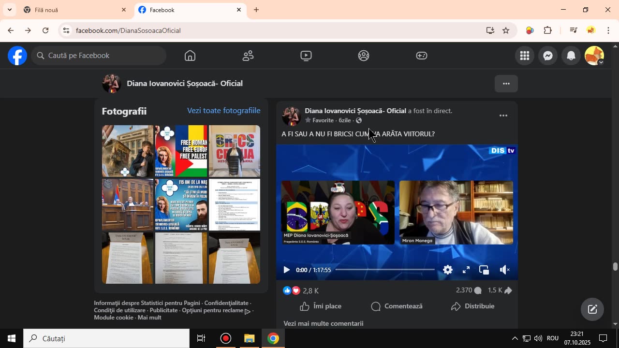619x348 pixels.
Task: Expand the Mai mult footer link
Action: tap(149, 318)
